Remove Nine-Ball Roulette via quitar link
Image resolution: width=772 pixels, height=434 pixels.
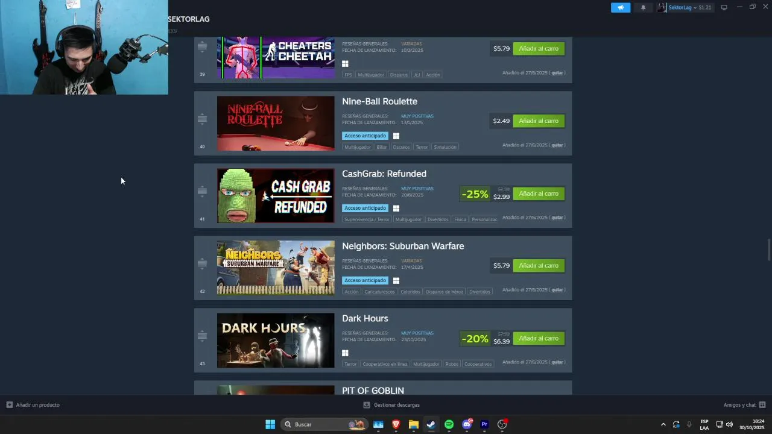pyautogui.click(x=557, y=145)
